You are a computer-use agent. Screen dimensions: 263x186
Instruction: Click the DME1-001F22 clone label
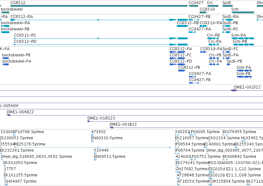(x=247, y=87)
